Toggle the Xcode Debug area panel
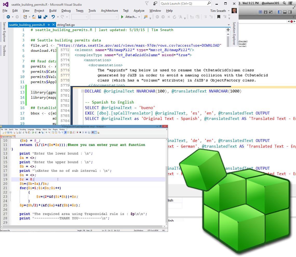The image size is (296, 257). tap(285, 12)
